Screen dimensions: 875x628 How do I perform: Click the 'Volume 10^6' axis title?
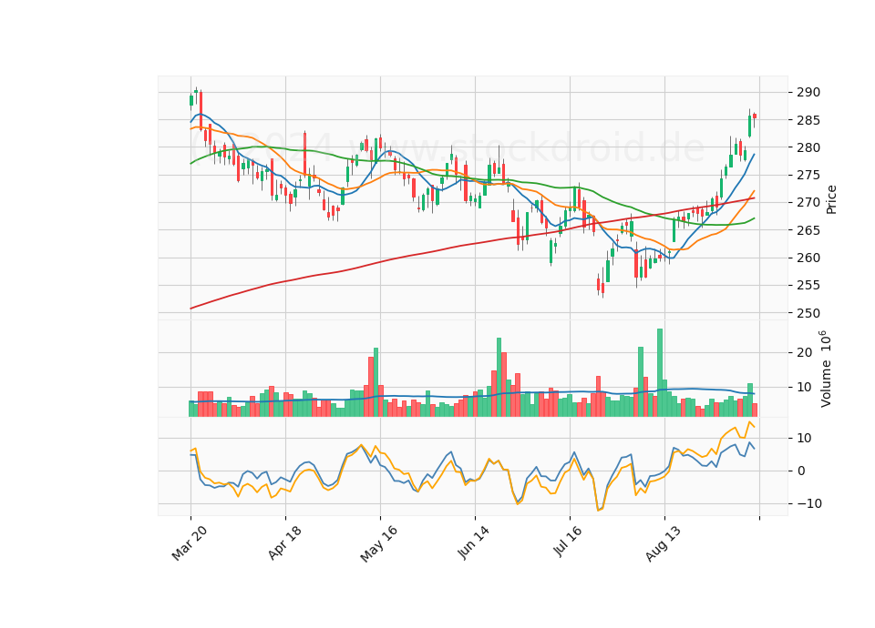(x=825, y=369)
